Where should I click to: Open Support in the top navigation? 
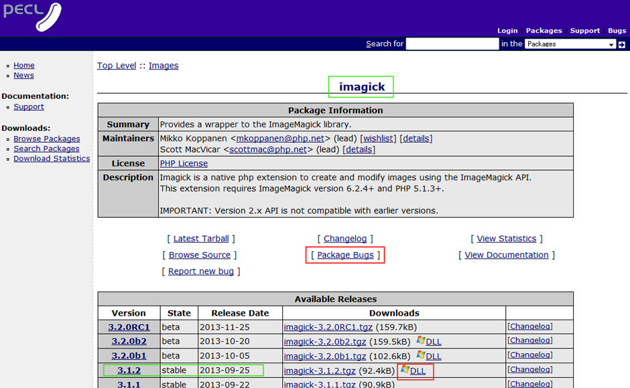[584, 31]
